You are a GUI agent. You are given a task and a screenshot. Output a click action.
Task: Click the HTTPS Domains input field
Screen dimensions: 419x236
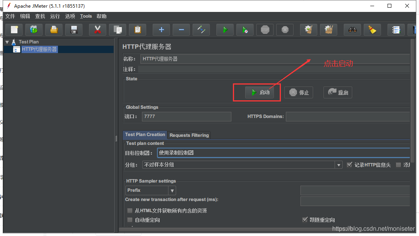348,117
